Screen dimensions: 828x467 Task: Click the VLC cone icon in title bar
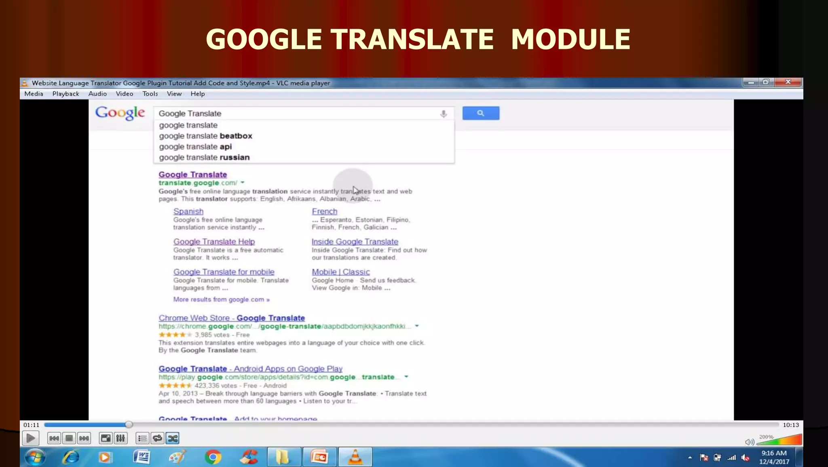tap(25, 83)
